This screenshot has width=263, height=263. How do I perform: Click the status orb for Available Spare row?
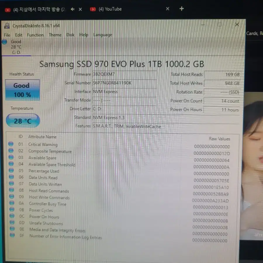coord(11,157)
